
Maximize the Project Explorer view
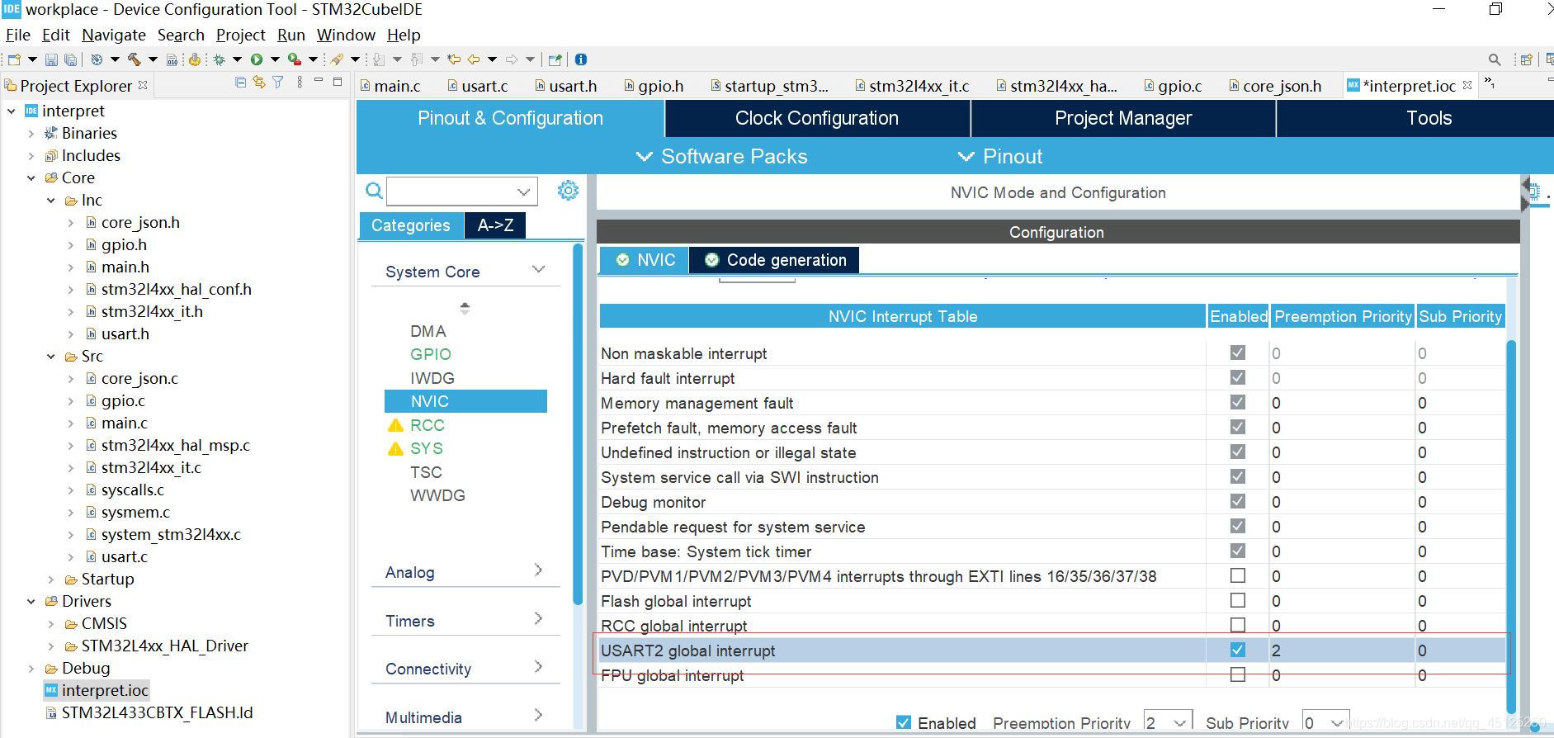coord(338,82)
